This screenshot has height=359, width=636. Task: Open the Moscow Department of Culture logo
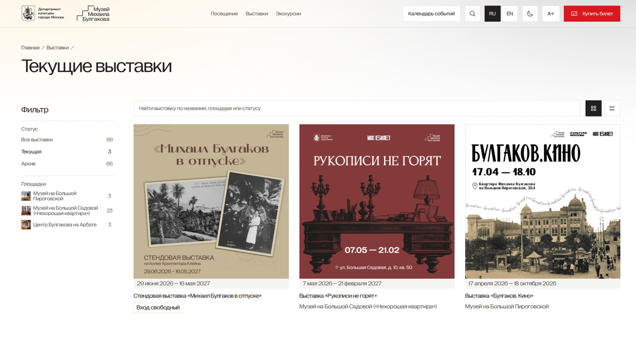(43, 13)
